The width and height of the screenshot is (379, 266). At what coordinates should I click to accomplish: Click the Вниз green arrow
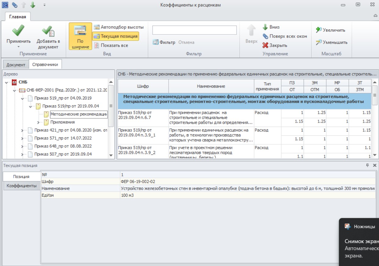pos(265,27)
